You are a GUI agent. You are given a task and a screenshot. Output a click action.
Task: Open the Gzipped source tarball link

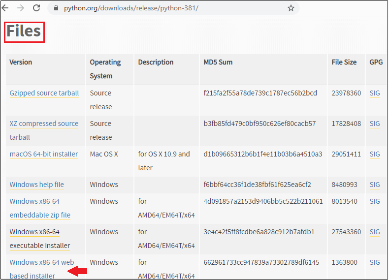tap(44, 93)
